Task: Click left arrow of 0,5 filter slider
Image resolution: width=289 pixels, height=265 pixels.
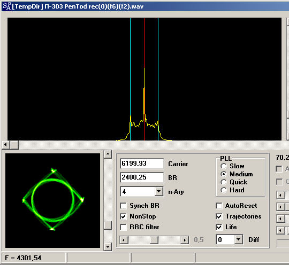Action: tap(124, 240)
